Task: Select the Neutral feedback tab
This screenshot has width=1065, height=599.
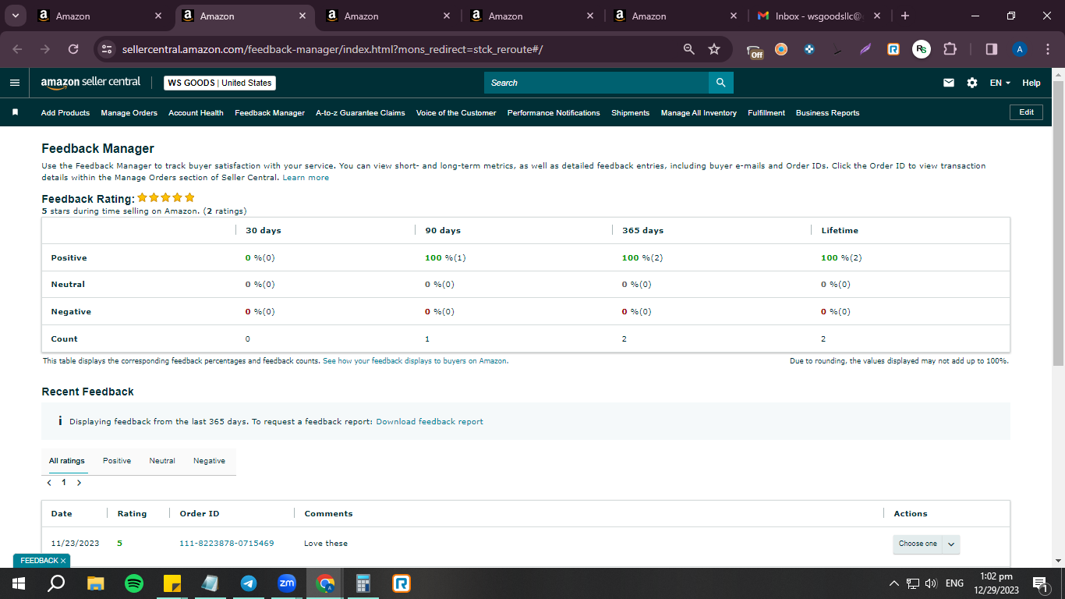Action: click(x=162, y=461)
